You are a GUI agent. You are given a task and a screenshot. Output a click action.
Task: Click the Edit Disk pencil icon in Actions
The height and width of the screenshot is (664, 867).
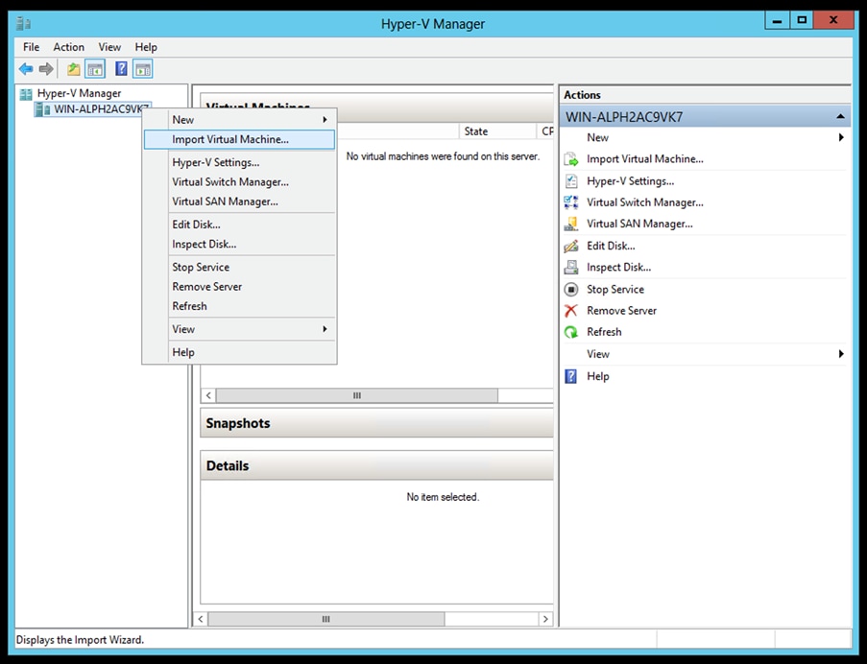[571, 246]
